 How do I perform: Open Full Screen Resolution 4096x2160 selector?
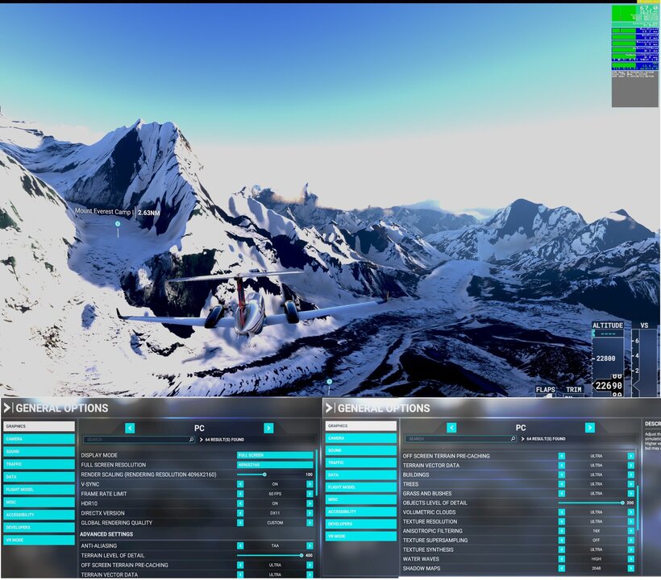pos(275,465)
